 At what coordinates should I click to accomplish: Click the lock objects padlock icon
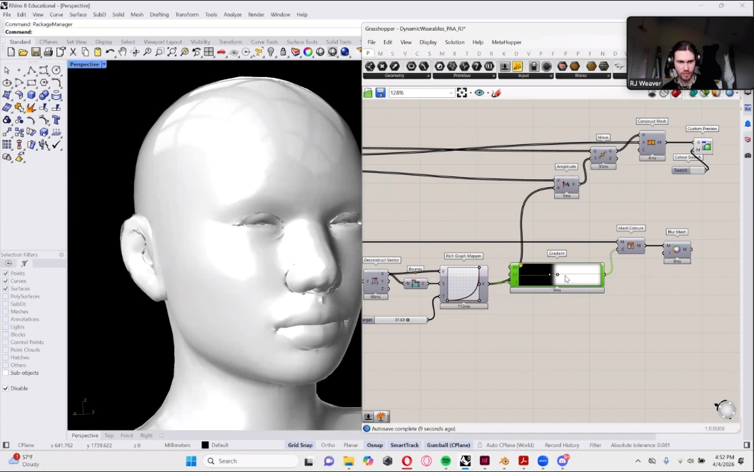tap(283, 52)
